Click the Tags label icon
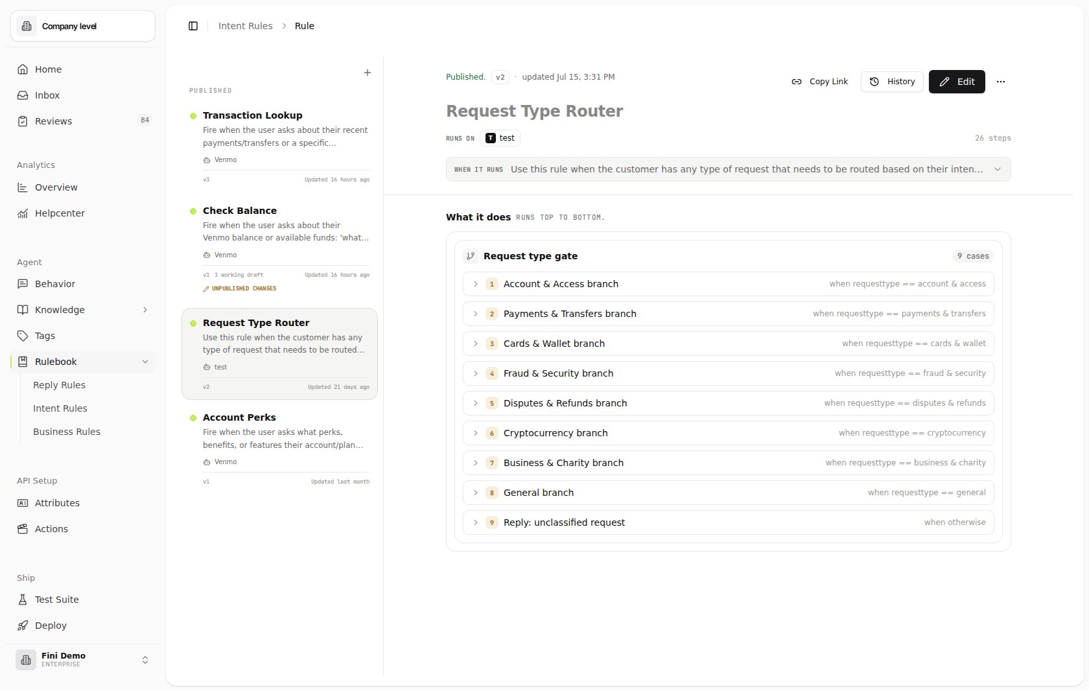Viewport: 1089px width, 691px height. [x=23, y=336]
